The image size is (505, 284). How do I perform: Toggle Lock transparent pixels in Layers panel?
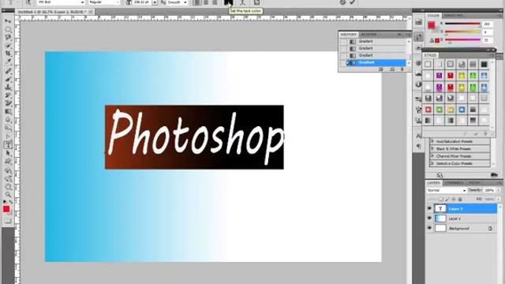[441, 200]
